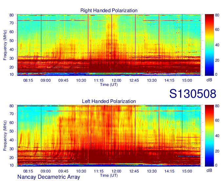Click the 50 MHz tick on Right Handed frequency axis
Image resolution: width=223 pixels, height=181 pixels.
pos(12,41)
